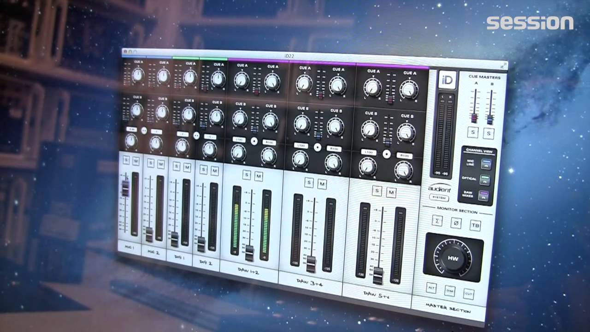Click the DIGI 1 pan knob

tap(183, 146)
